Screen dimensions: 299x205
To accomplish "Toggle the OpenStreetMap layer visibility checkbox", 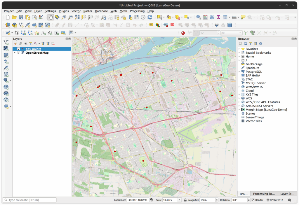I will tap(19, 53).
